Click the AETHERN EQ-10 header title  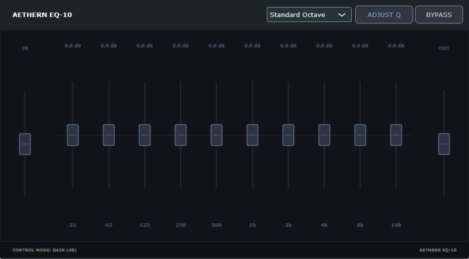pyautogui.click(x=42, y=15)
